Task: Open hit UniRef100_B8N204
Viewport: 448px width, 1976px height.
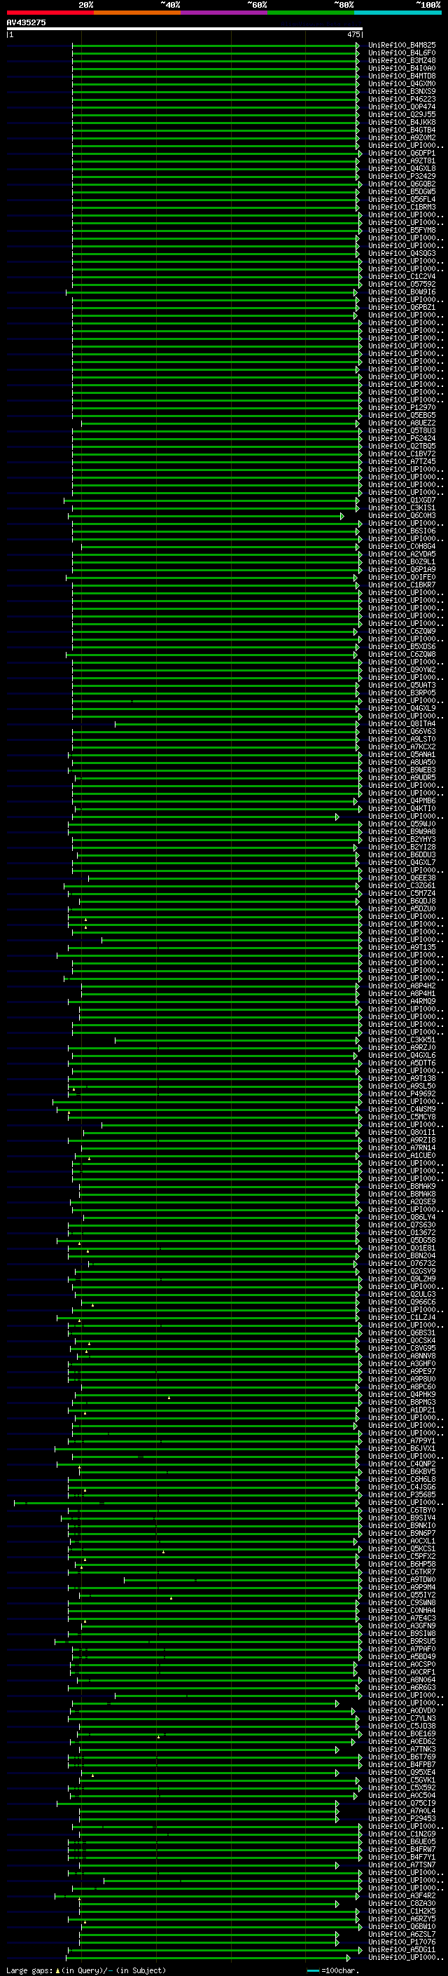Action: (x=402, y=1255)
